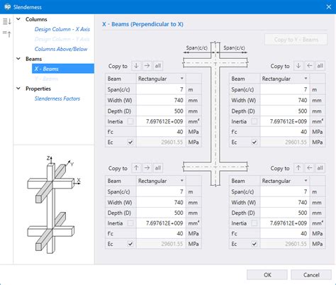Click the expand all tree icon in left strip
The image size is (336, 285).
pyautogui.click(x=7, y=21)
